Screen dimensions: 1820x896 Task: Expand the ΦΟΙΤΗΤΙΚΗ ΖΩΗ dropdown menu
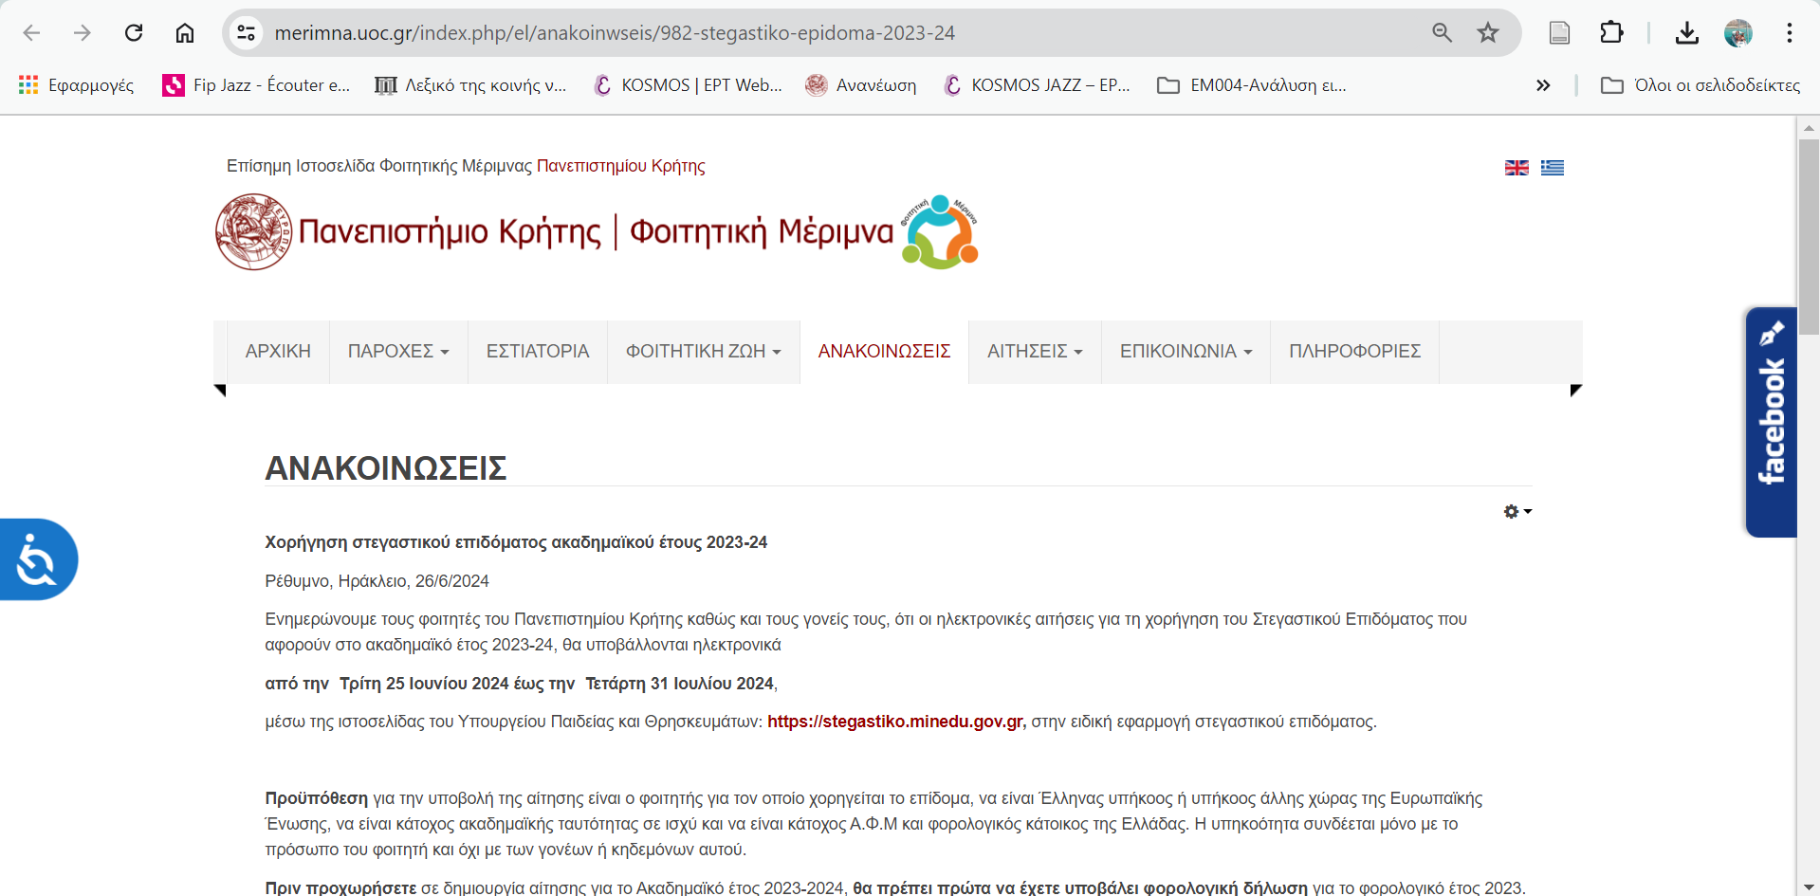point(703,352)
